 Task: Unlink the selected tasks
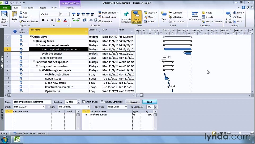coord(95,20)
